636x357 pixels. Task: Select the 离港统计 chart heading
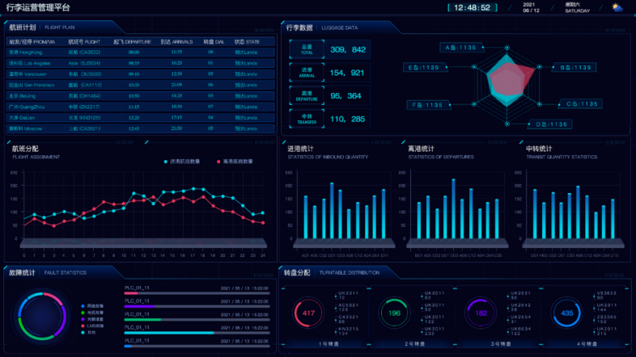pos(421,149)
